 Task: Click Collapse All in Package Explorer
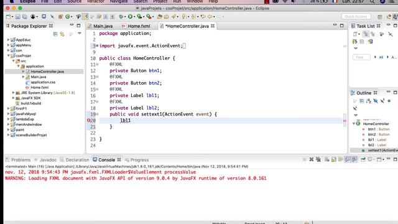55,34
